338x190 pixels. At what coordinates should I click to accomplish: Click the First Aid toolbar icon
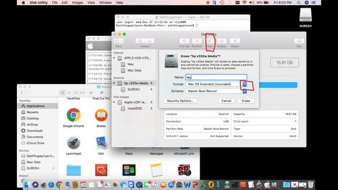[x=184, y=41]
